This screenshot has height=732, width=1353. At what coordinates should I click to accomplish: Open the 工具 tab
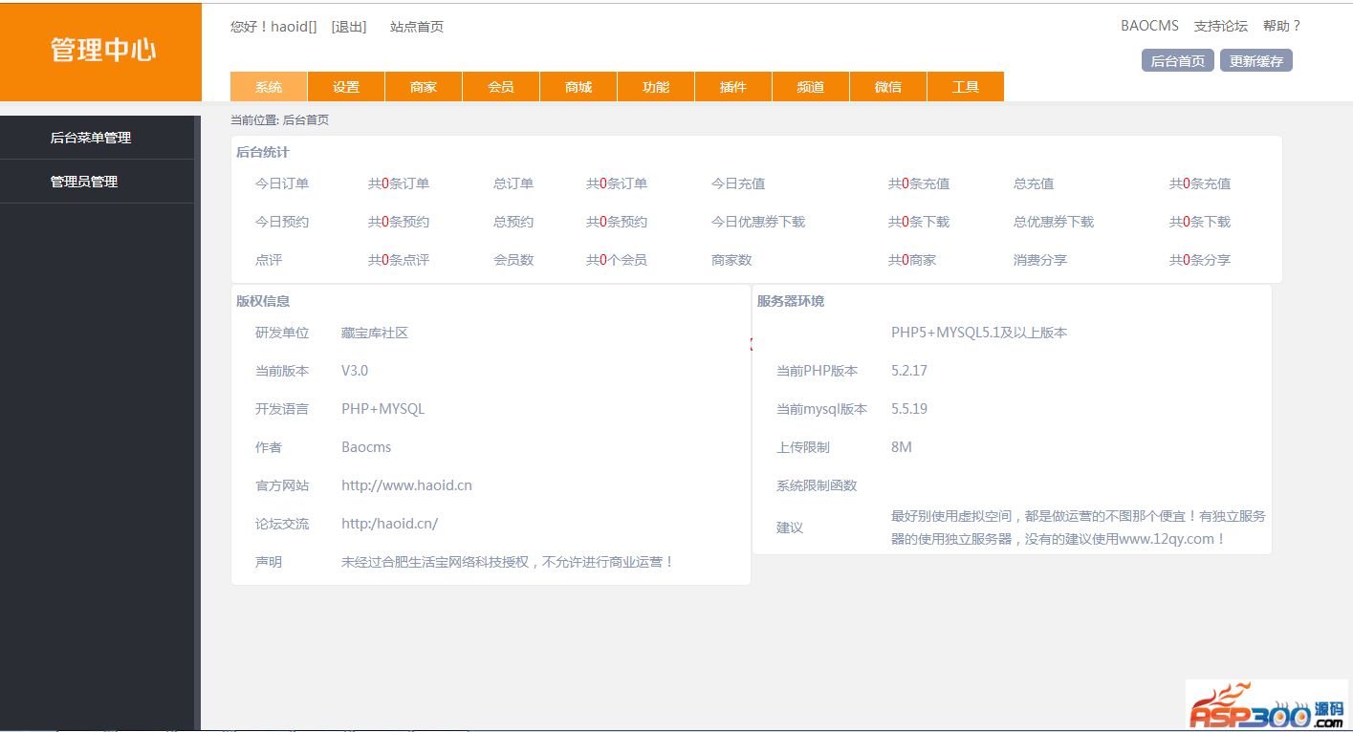click(x=966, y=87)
